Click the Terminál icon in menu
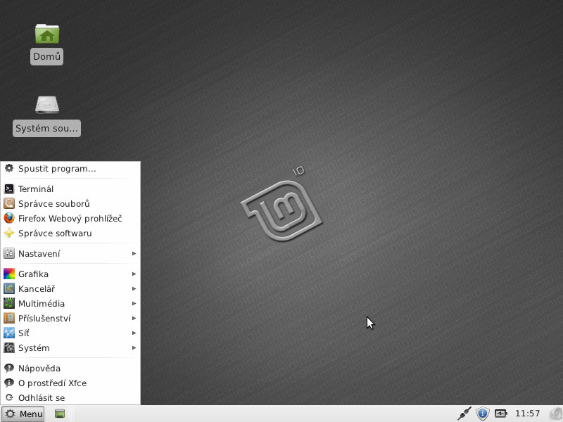 (x=9, y=188)
